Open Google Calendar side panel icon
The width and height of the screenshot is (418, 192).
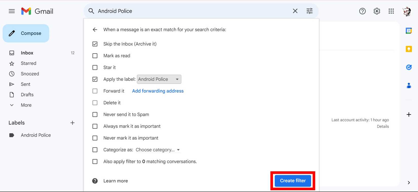(409, 31)
